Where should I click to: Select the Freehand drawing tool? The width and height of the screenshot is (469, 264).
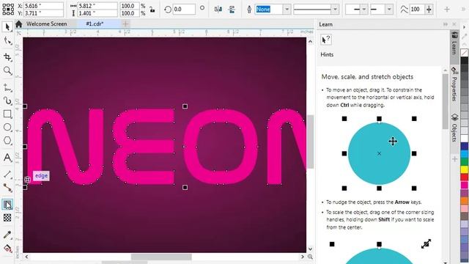(x=7, y=87)
